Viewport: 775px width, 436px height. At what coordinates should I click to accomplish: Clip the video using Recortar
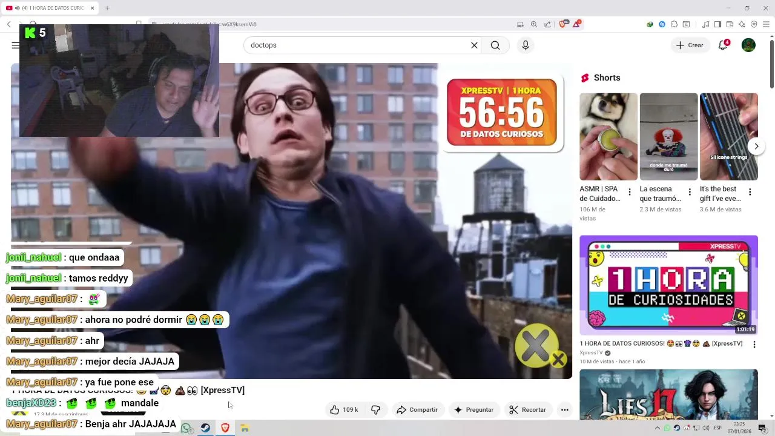pyautogui.click(x=527, y=410)
